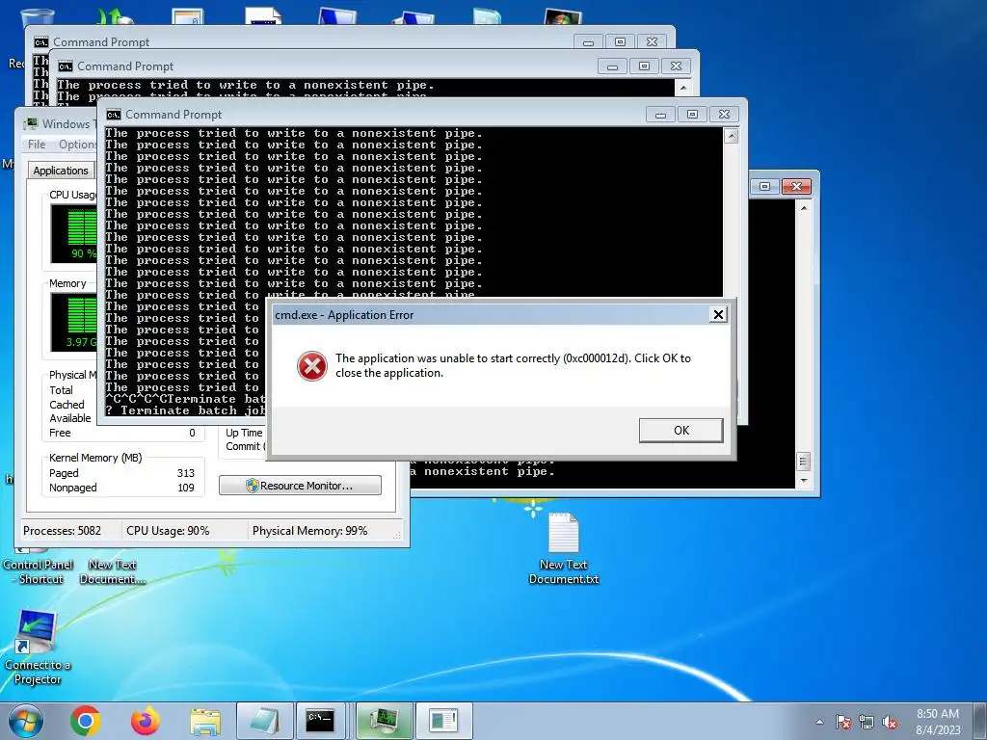987x740 pixels.
Task: Click the CPU Usage 90% gauge
Action: tap(74, 233)
